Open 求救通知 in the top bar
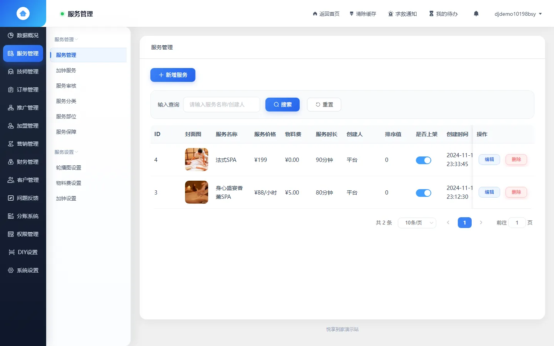 (402, 14)
